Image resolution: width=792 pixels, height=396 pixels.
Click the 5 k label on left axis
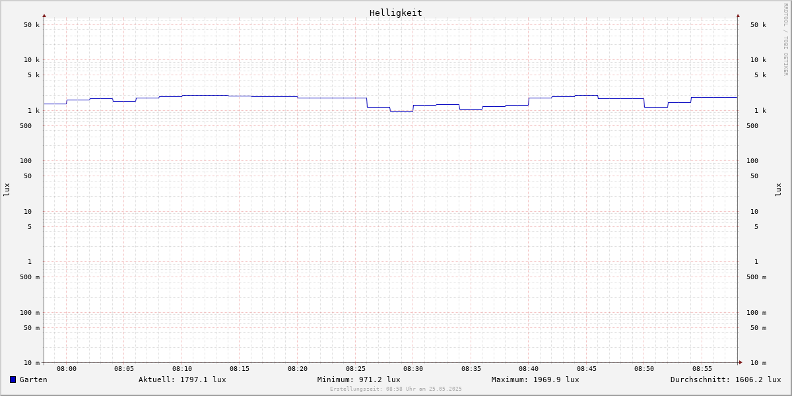pyautogui.click(x=34, y=75)
